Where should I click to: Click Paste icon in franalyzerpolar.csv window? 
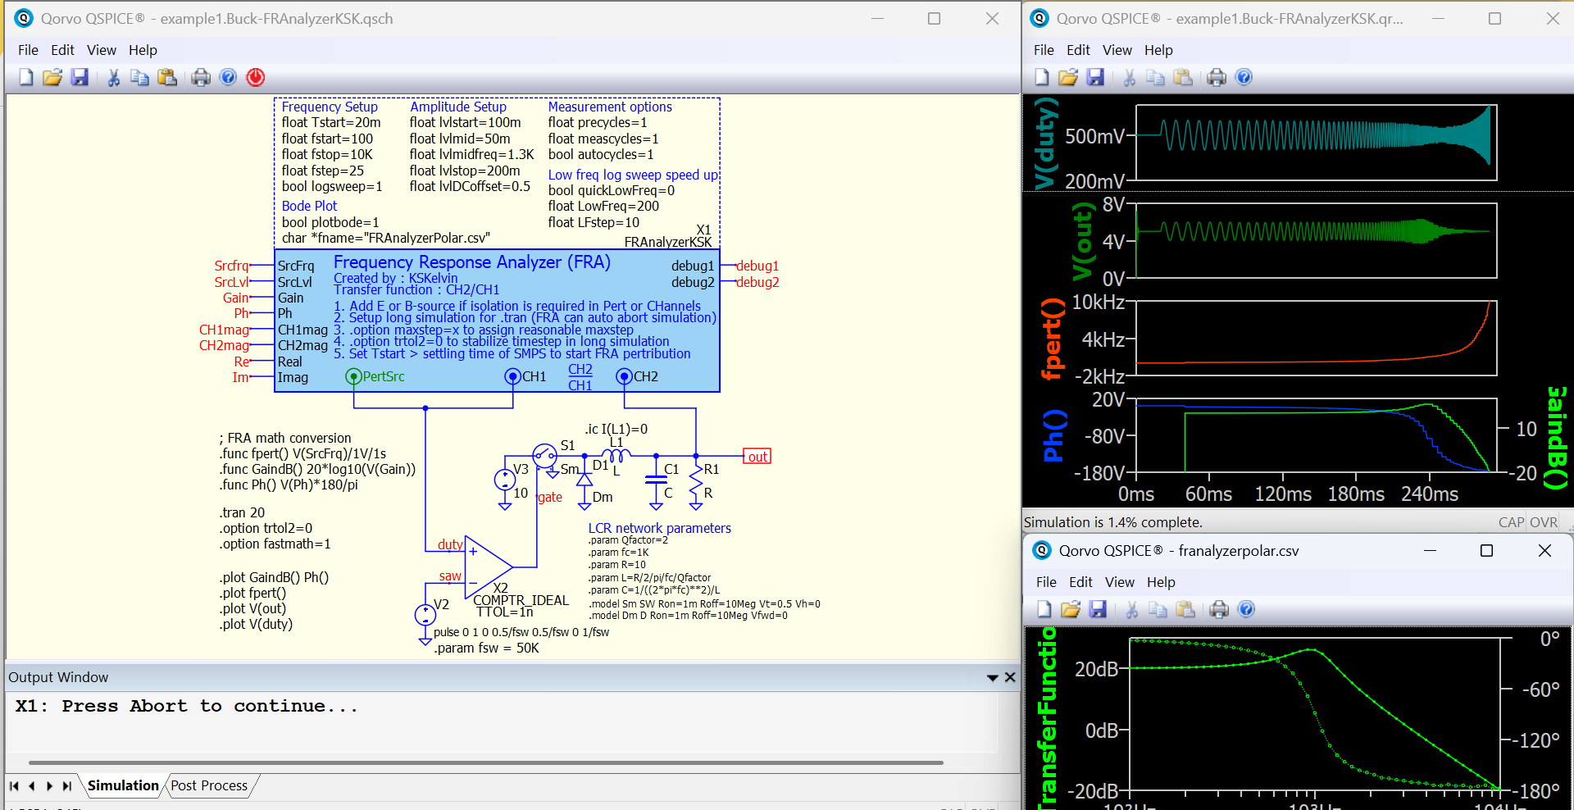click(1185, 609)
